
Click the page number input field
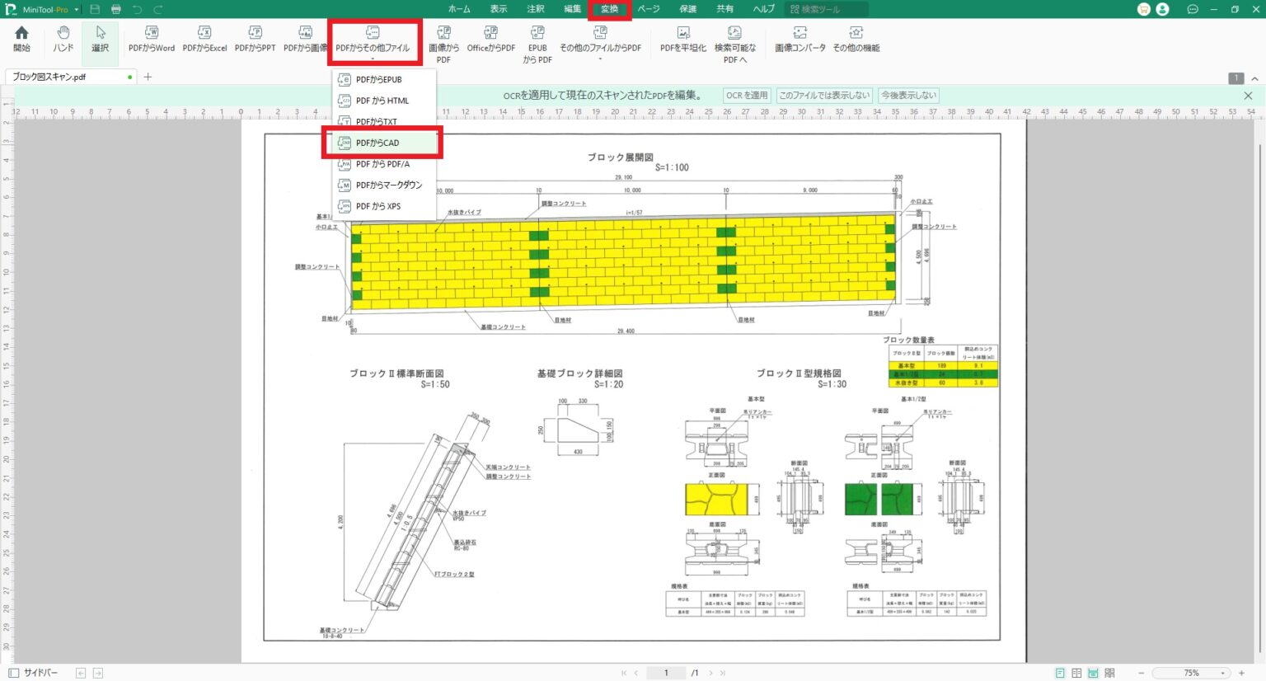[x=666, y=673]
